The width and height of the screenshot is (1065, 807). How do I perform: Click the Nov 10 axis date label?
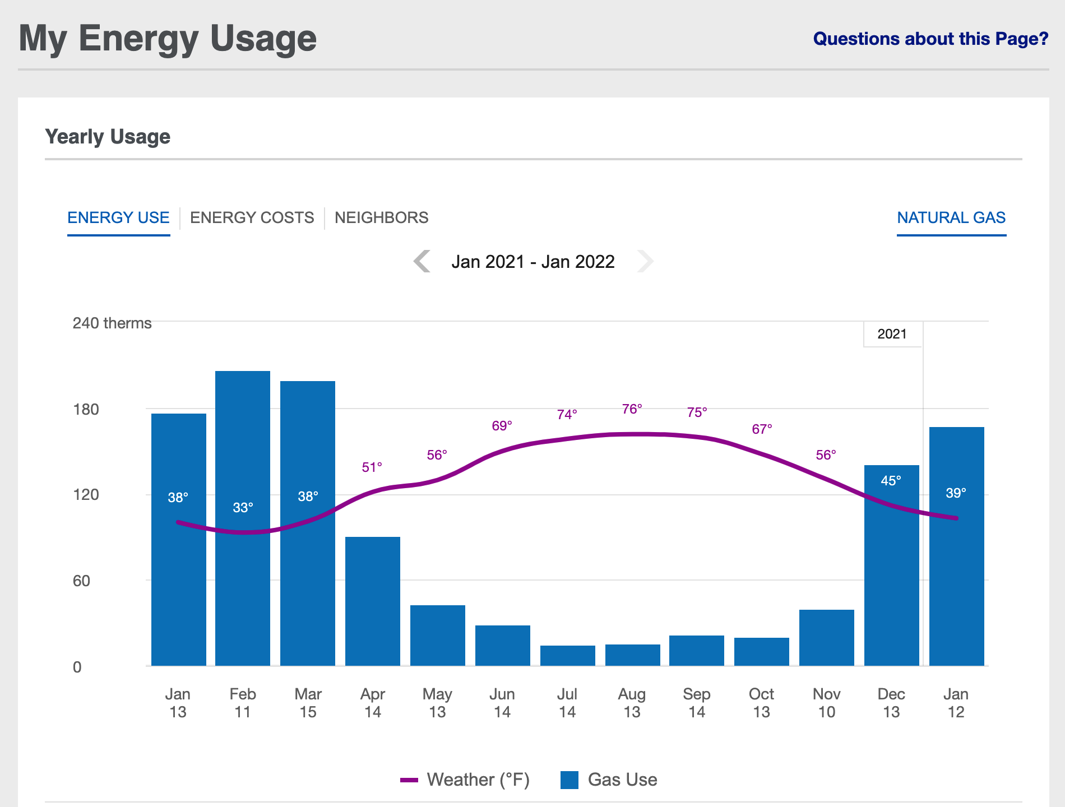(x=826, y=703)
